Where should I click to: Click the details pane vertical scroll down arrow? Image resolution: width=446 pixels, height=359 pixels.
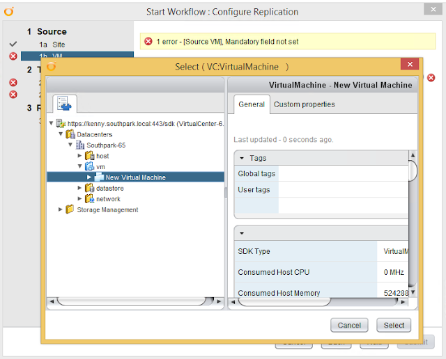pos(413,292)
